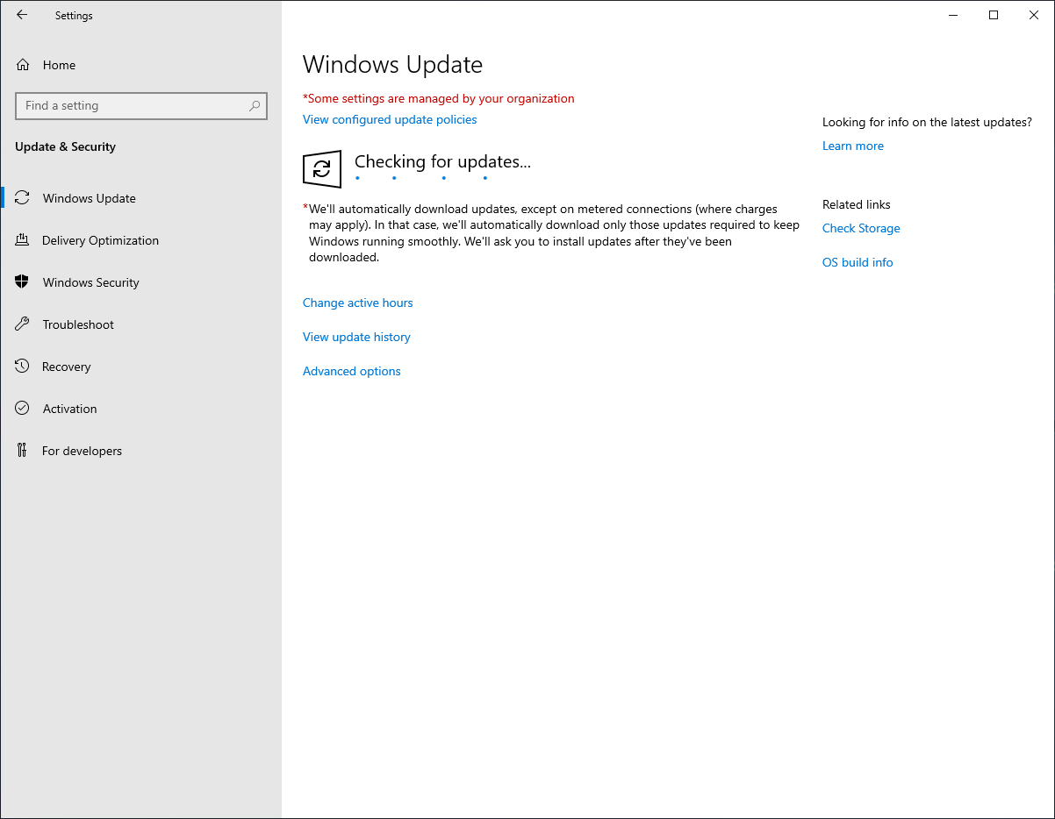Click the Home house icon
The height and width of the screenshot is (819, 1055).
click(x=23, y=65)
